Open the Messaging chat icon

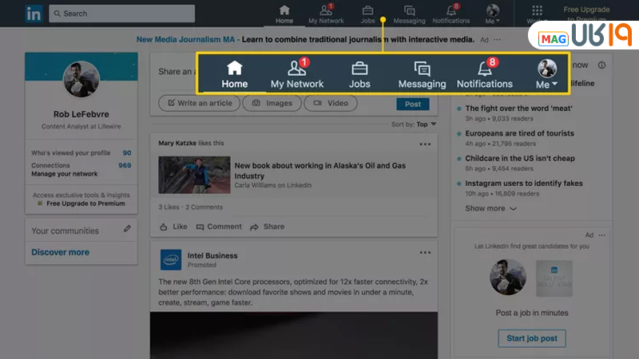[x=422, y=69]
